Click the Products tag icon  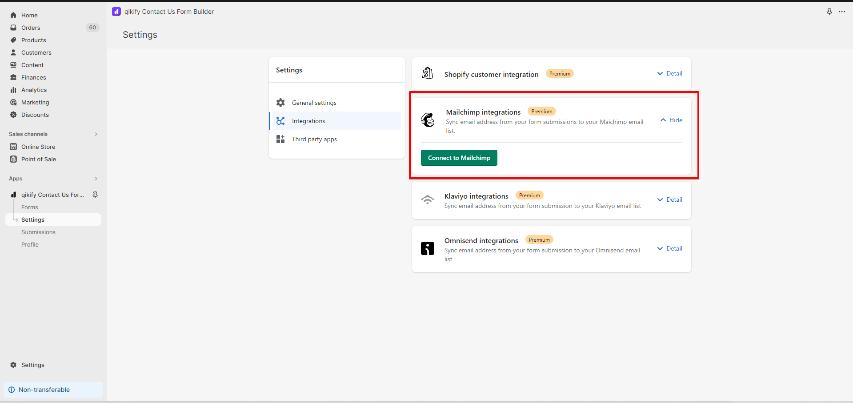13,40
